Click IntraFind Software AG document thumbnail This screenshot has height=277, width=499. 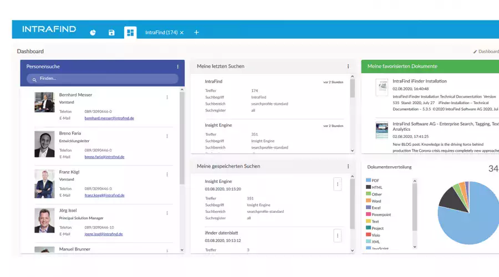coord(381,130)
